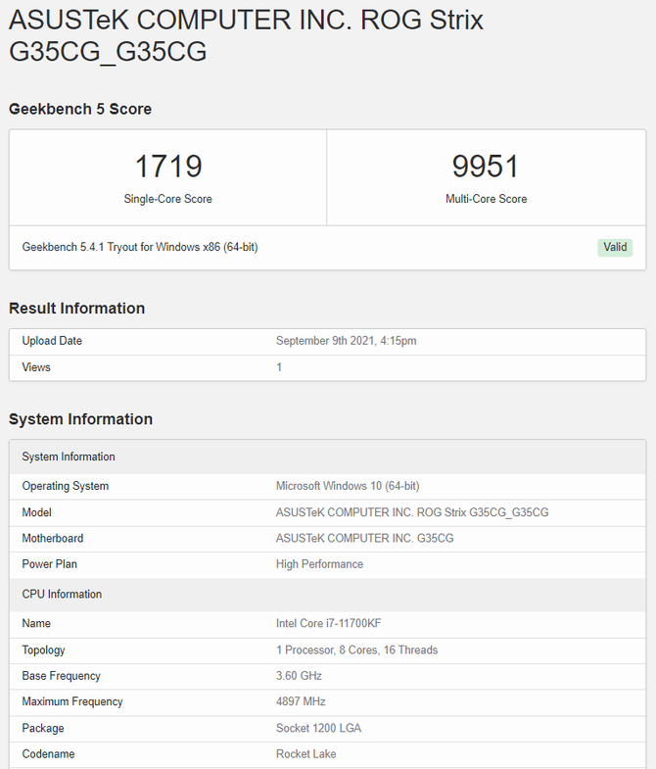Select the Single-Core Score label

point(167,199)
